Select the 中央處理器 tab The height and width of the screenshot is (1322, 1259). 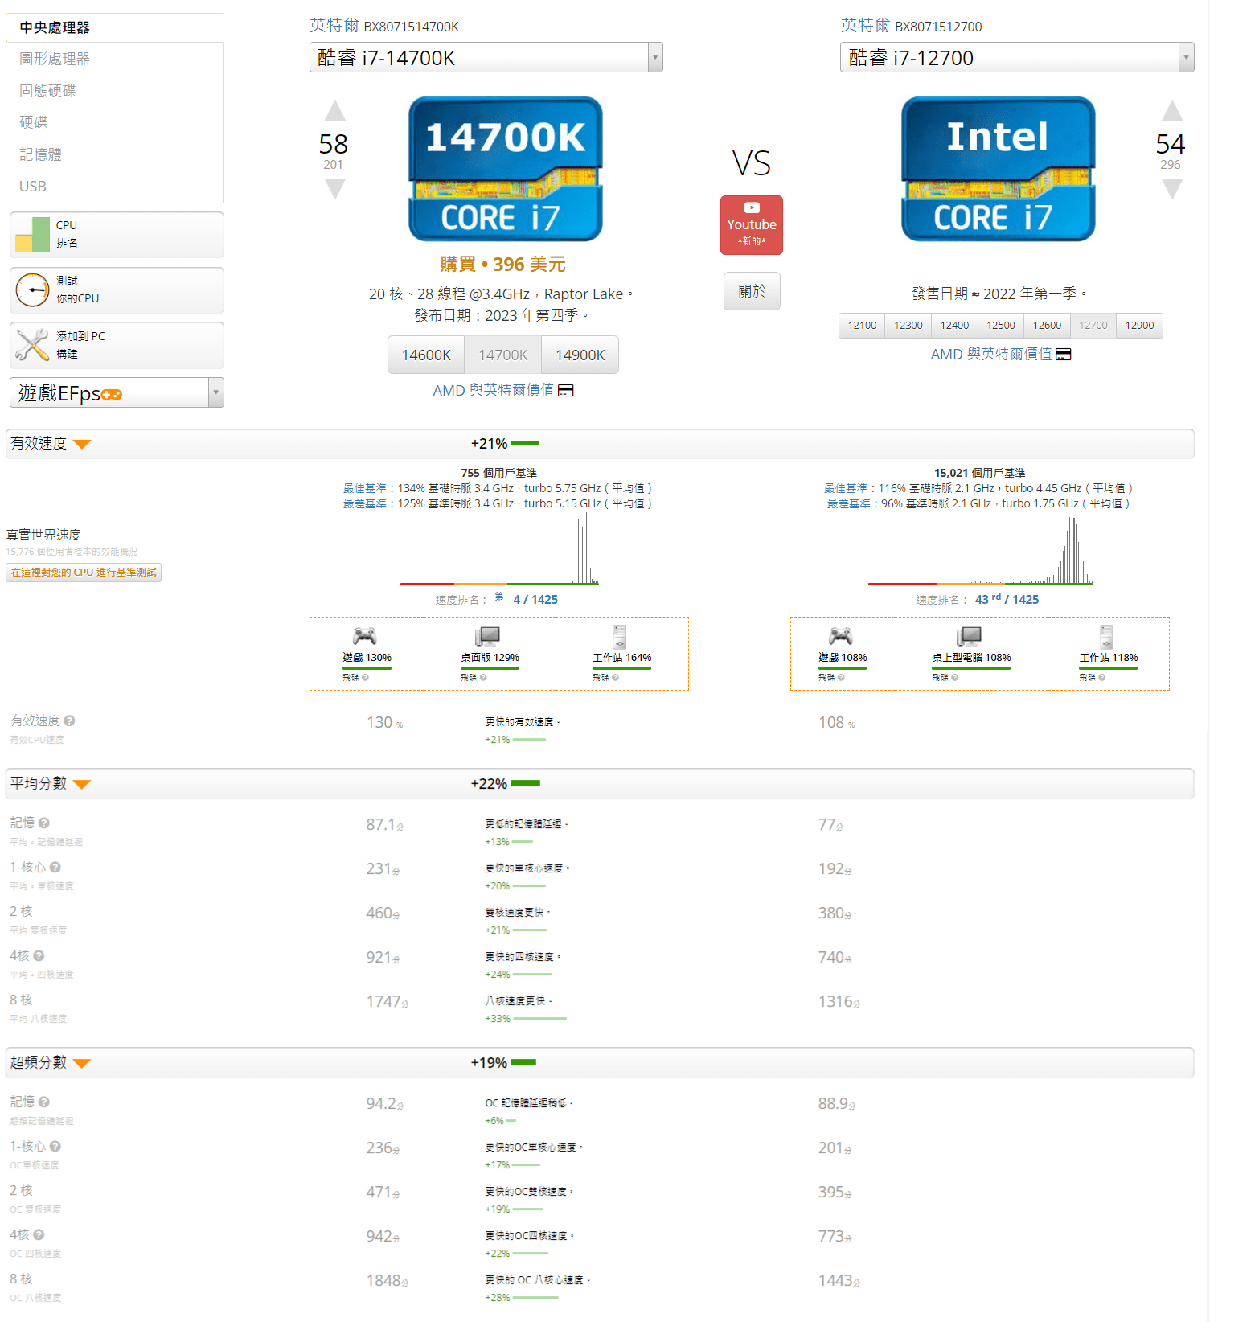pos(114,27)
